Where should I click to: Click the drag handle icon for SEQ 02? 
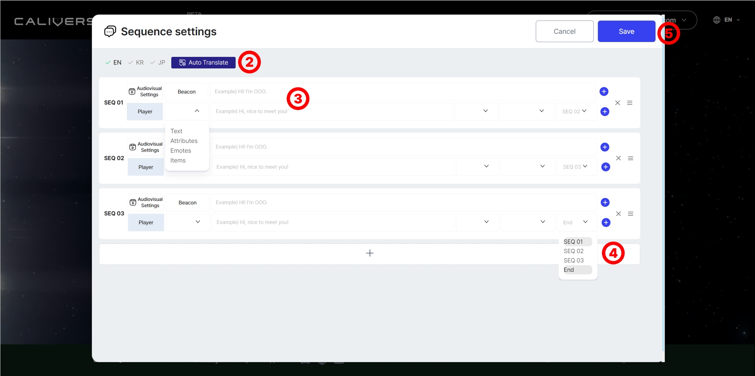pyautogui.click(x=630, y=158)
